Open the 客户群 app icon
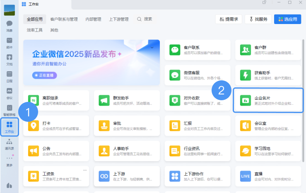Viewport: 306px width, 193px height. coord(245,50)
